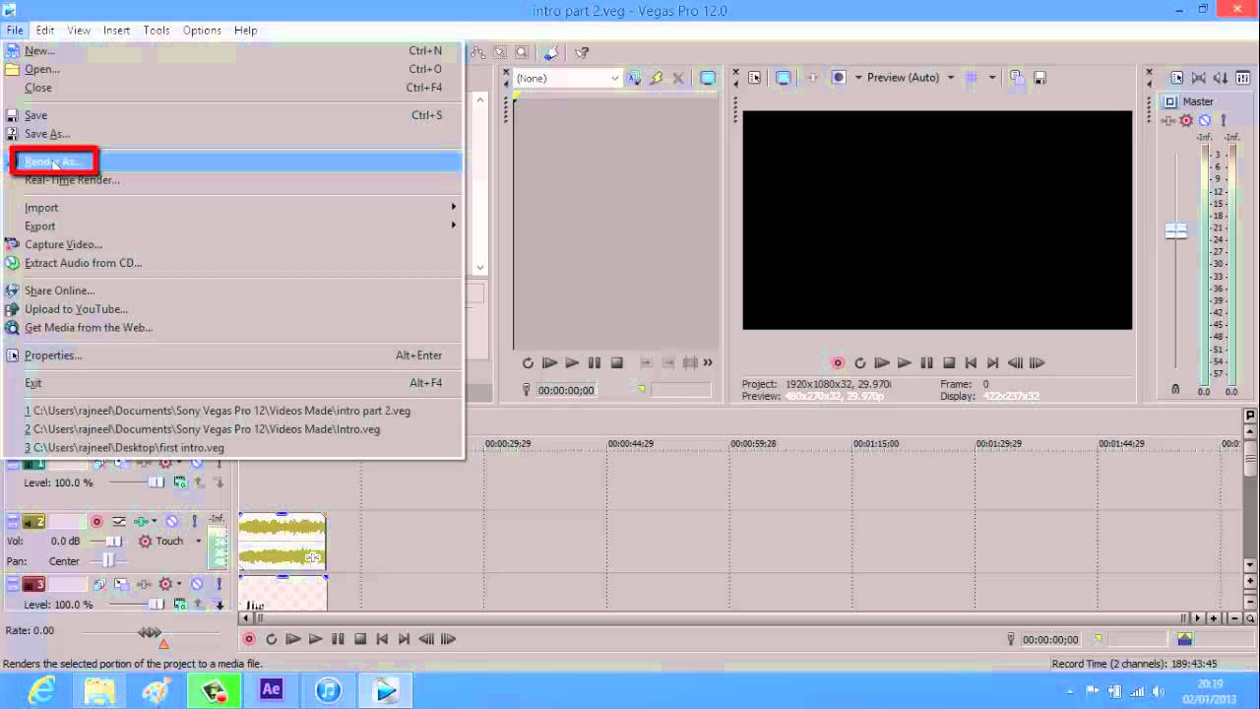Toggle Loop Playback in the bottom transport bar

(x=271, y=639)
